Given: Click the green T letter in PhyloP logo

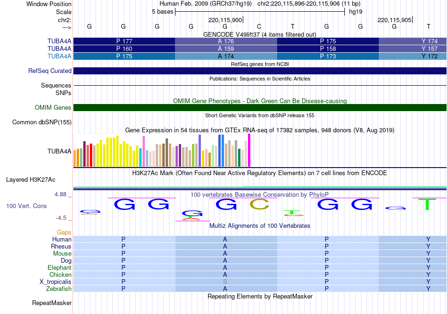Looking at the screenshot, I should [427, 204].
